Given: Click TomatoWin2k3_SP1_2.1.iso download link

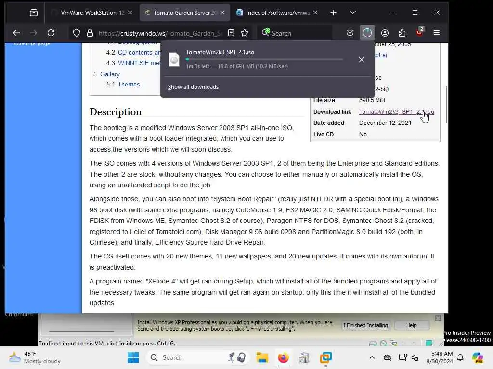Looking at the screenshot, I should click(x=397, y=111).
